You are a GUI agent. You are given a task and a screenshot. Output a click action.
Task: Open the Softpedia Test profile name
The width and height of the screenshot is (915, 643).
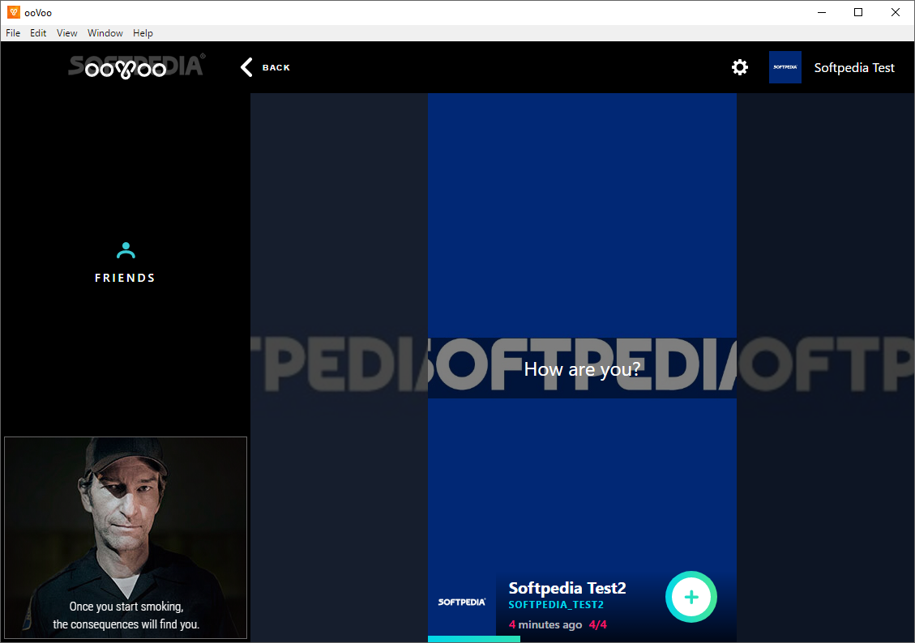pyautogui.click(x=853, y=68)
